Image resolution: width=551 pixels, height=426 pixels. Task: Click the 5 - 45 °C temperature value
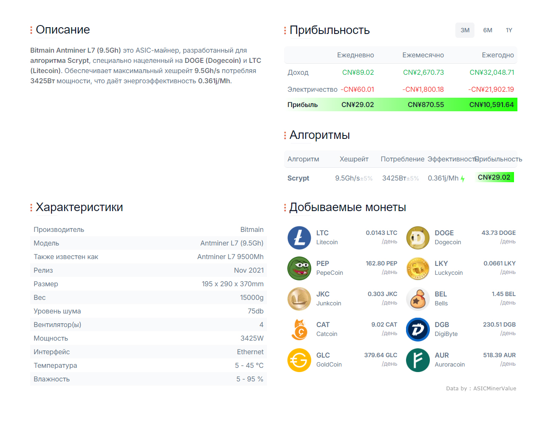249,365
